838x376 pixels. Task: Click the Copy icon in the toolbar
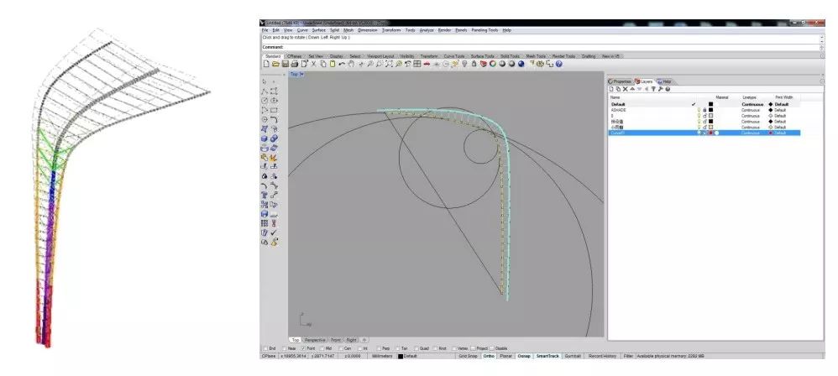[322, 64]
